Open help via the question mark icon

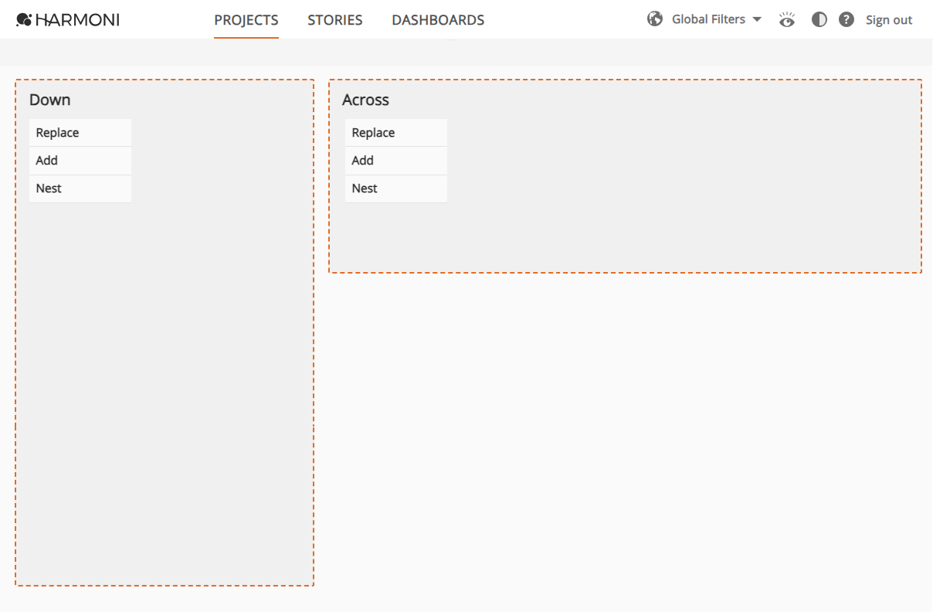point(846,19)
